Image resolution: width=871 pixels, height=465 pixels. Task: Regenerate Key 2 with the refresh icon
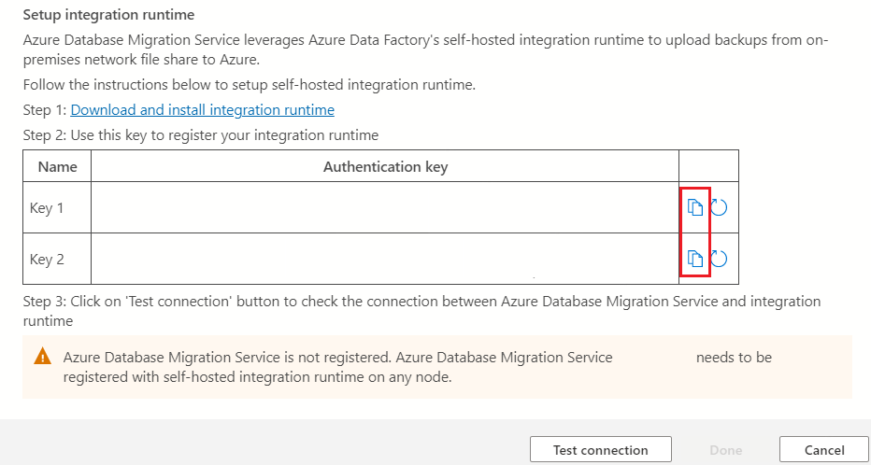[x=719, y=259]
